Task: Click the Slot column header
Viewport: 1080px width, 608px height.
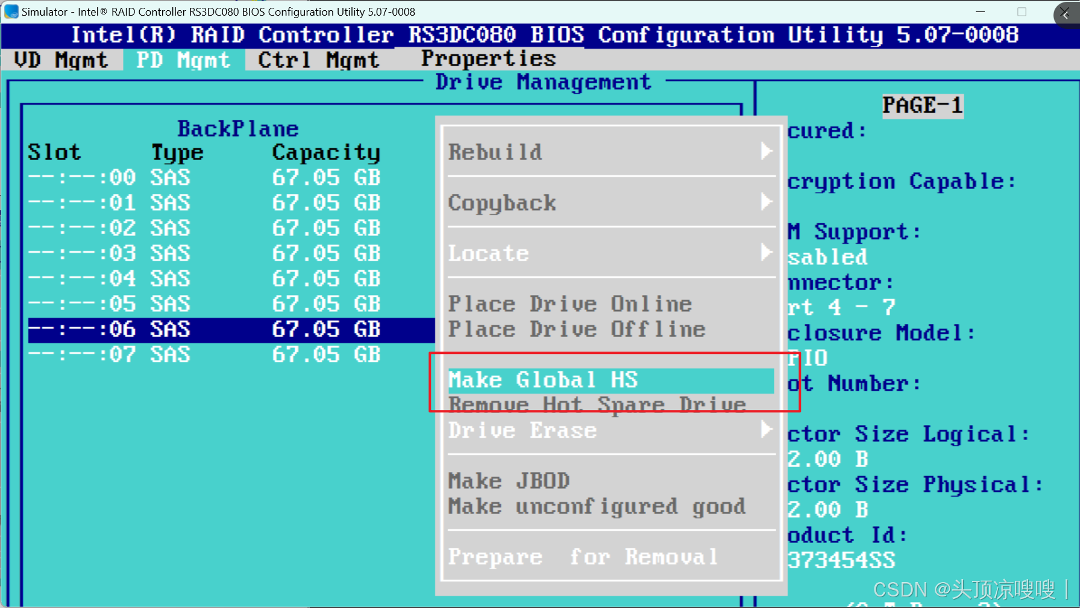Action: (x=54, y=152)
